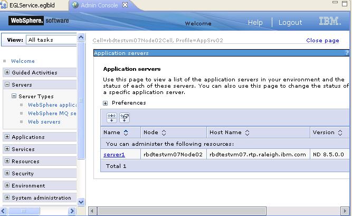This screenshot has width=352, height=216.
Task: Click the help question mark on Application servers bar
Action: click(x=347, y=53)
